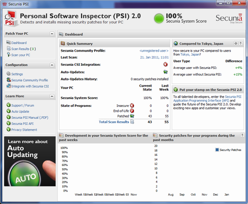
Task: Collapse the Patch Your PC section
Action: tap(52, 34)
